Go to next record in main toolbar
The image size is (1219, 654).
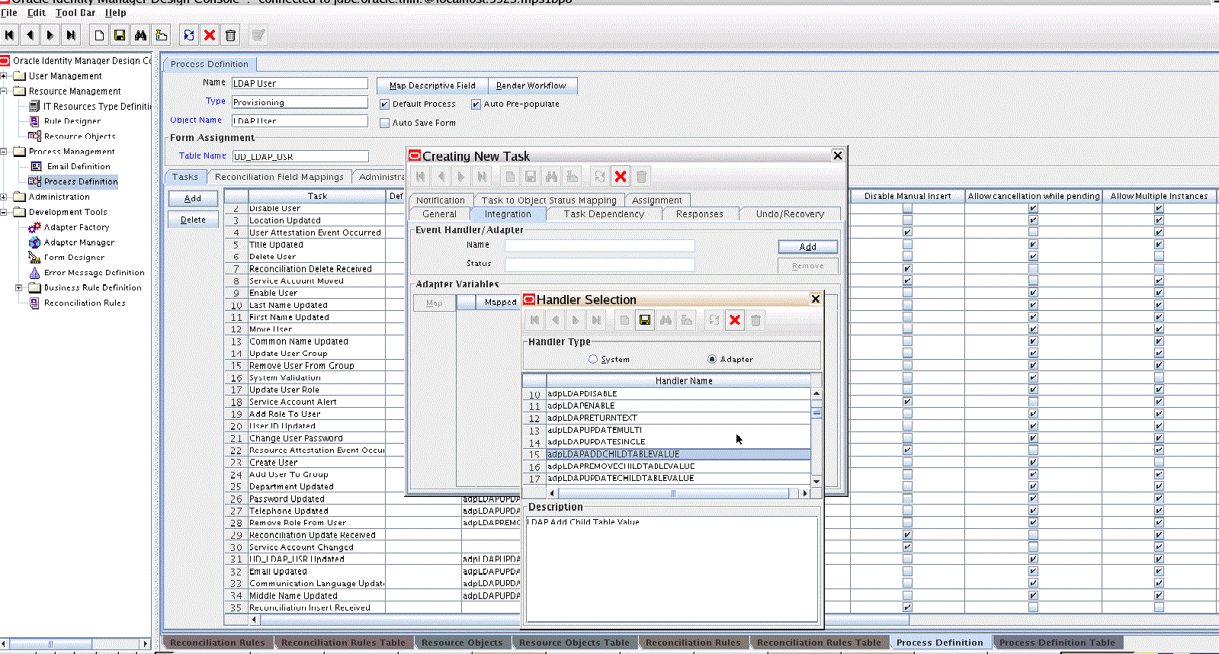pos(50,35)
